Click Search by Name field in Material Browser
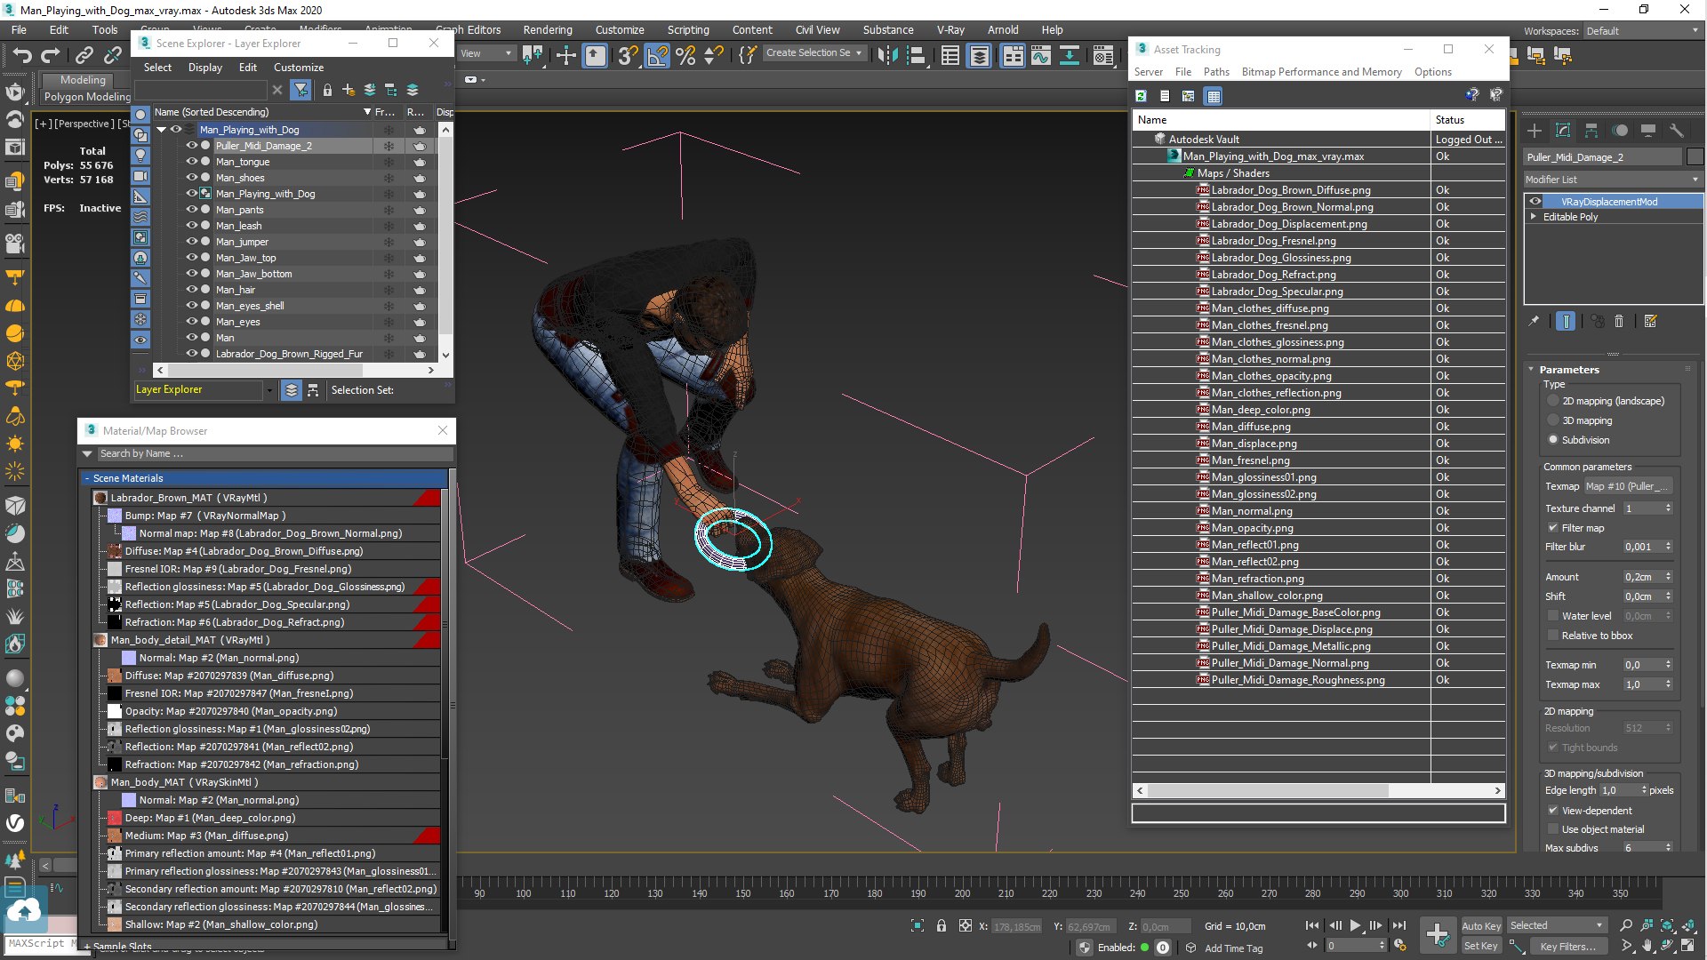The height and width of the screenshot is (960, 1707). (275, 454)
